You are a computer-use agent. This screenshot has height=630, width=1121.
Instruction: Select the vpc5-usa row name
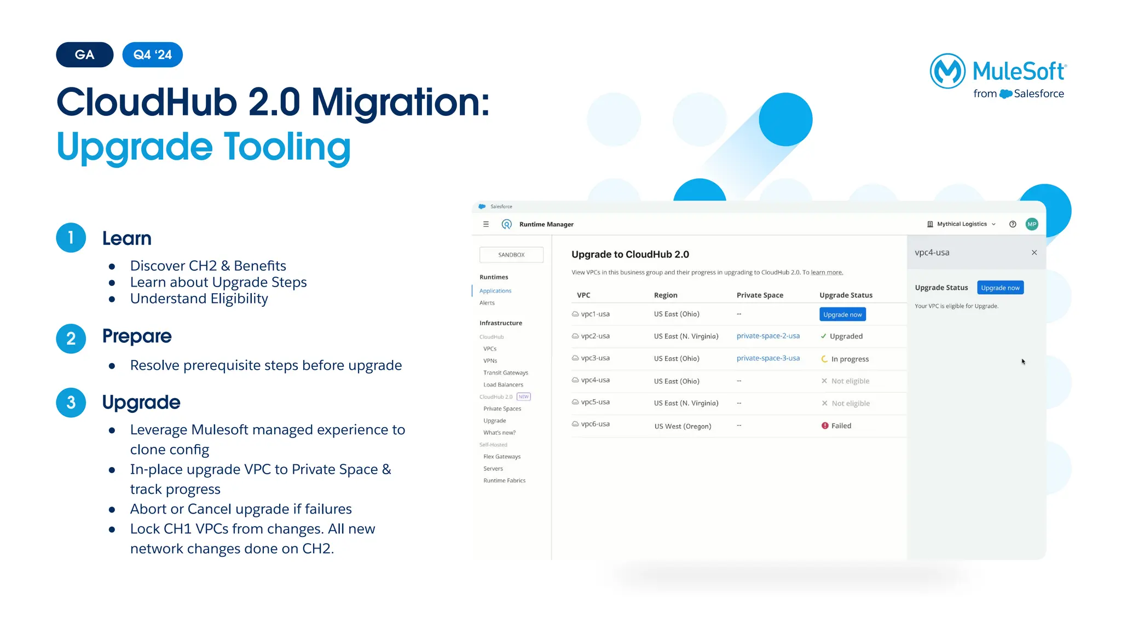pyautogui.click(x=595, y=402)
